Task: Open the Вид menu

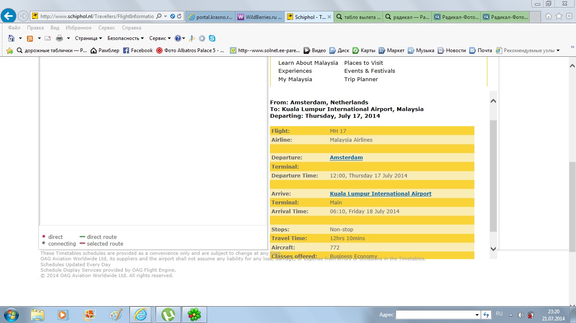Action: (x=55, y=28)
